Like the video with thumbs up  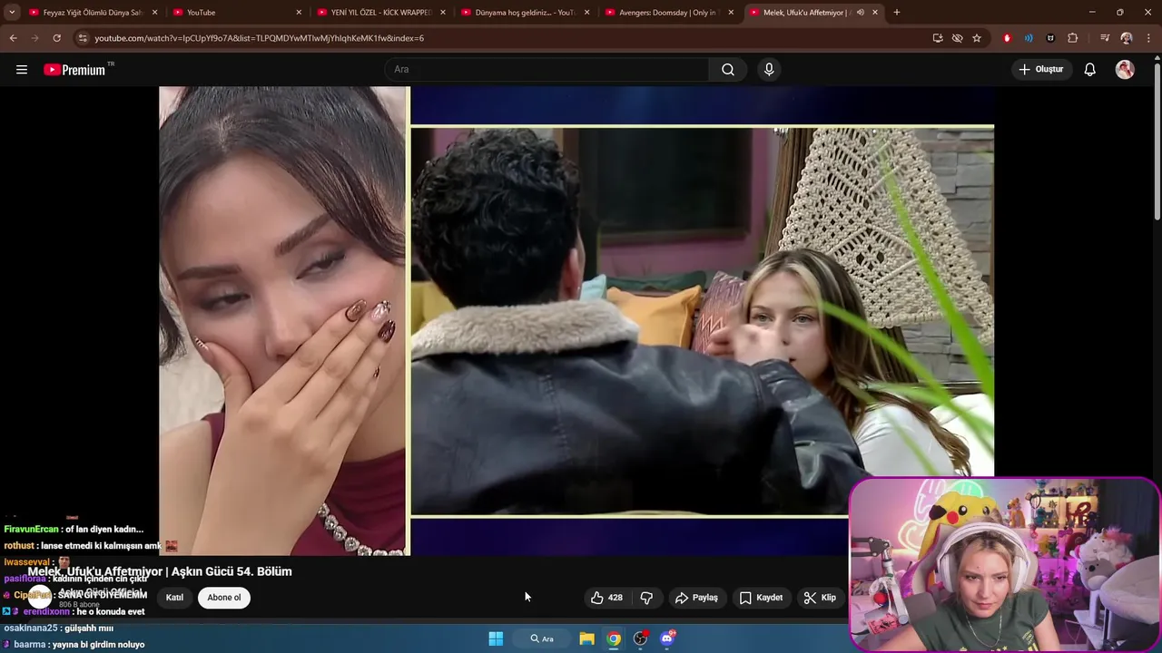(x=606, y=598)
